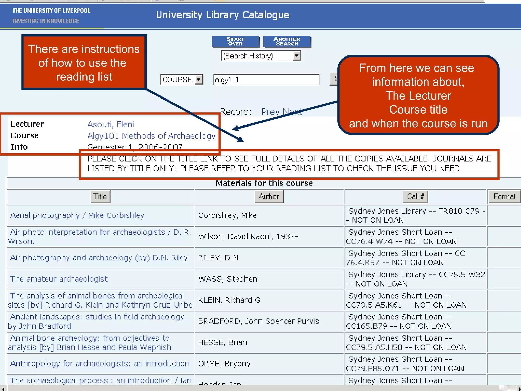Select call number CC79.E85.O71 cell
This screenshot has width=521, height=391.
pos(416,364)
